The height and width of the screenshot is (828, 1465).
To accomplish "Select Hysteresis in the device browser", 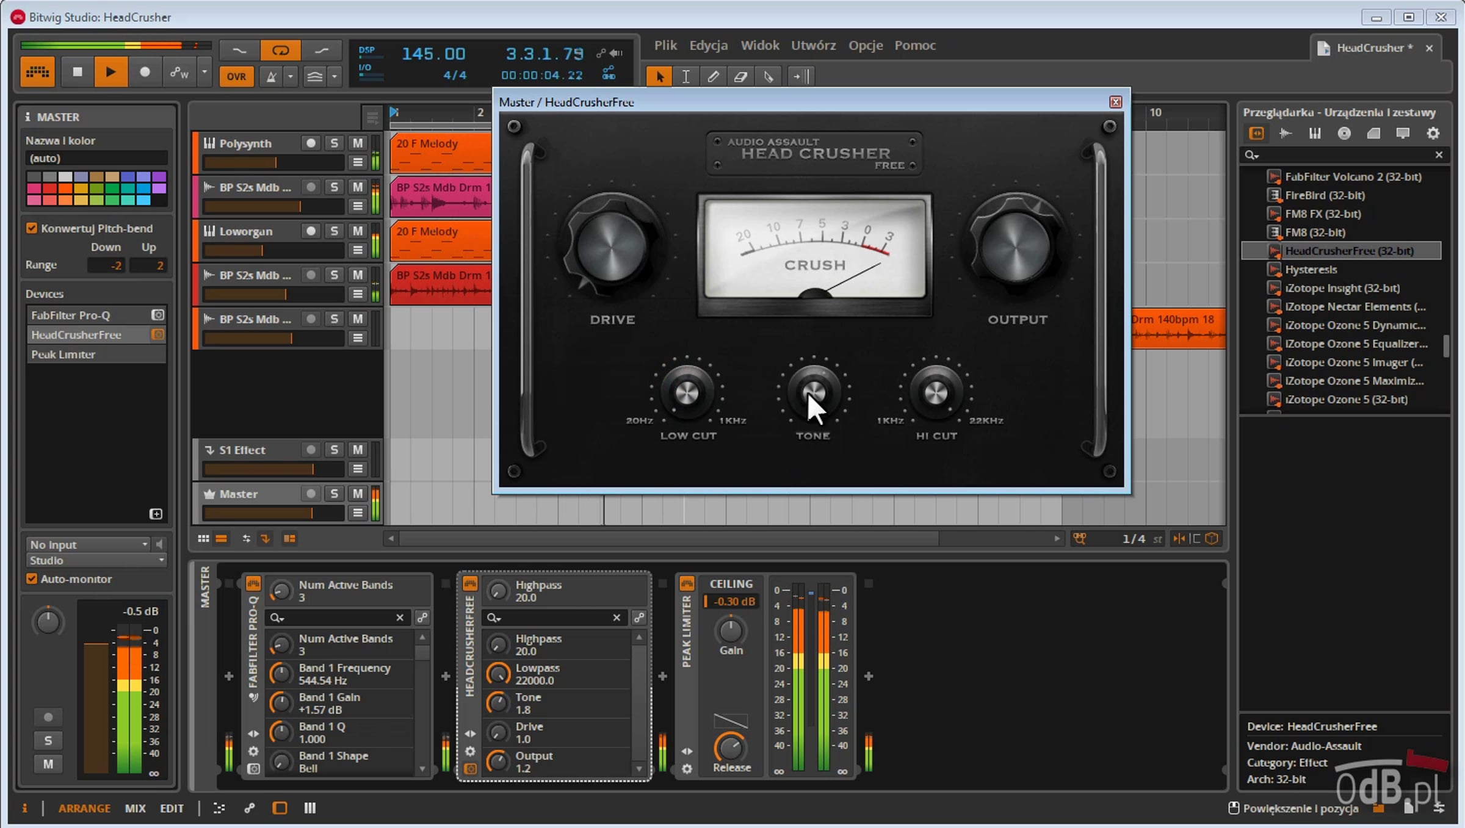I will pyautogui.click(x=1311, y=269).
